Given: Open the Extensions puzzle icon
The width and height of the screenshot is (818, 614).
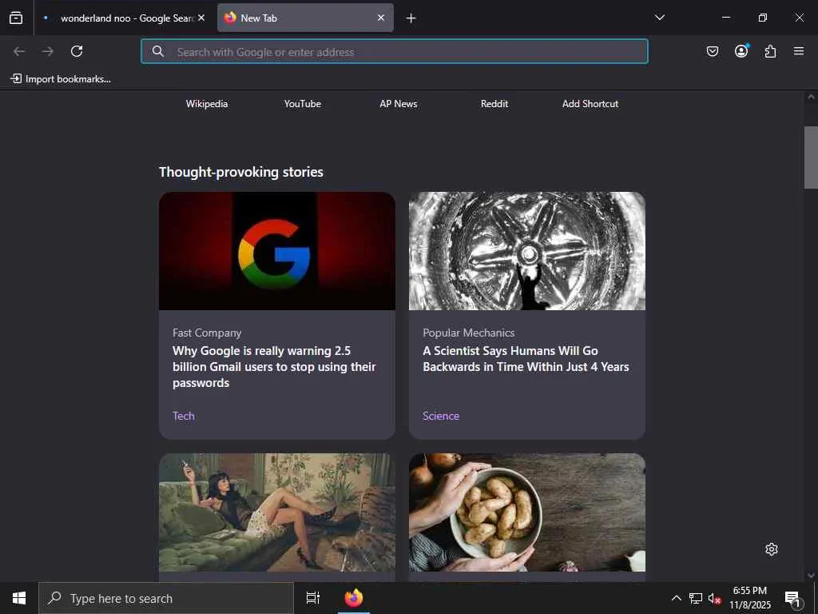Looking at the screenshot, I should [x=770, y=51].
